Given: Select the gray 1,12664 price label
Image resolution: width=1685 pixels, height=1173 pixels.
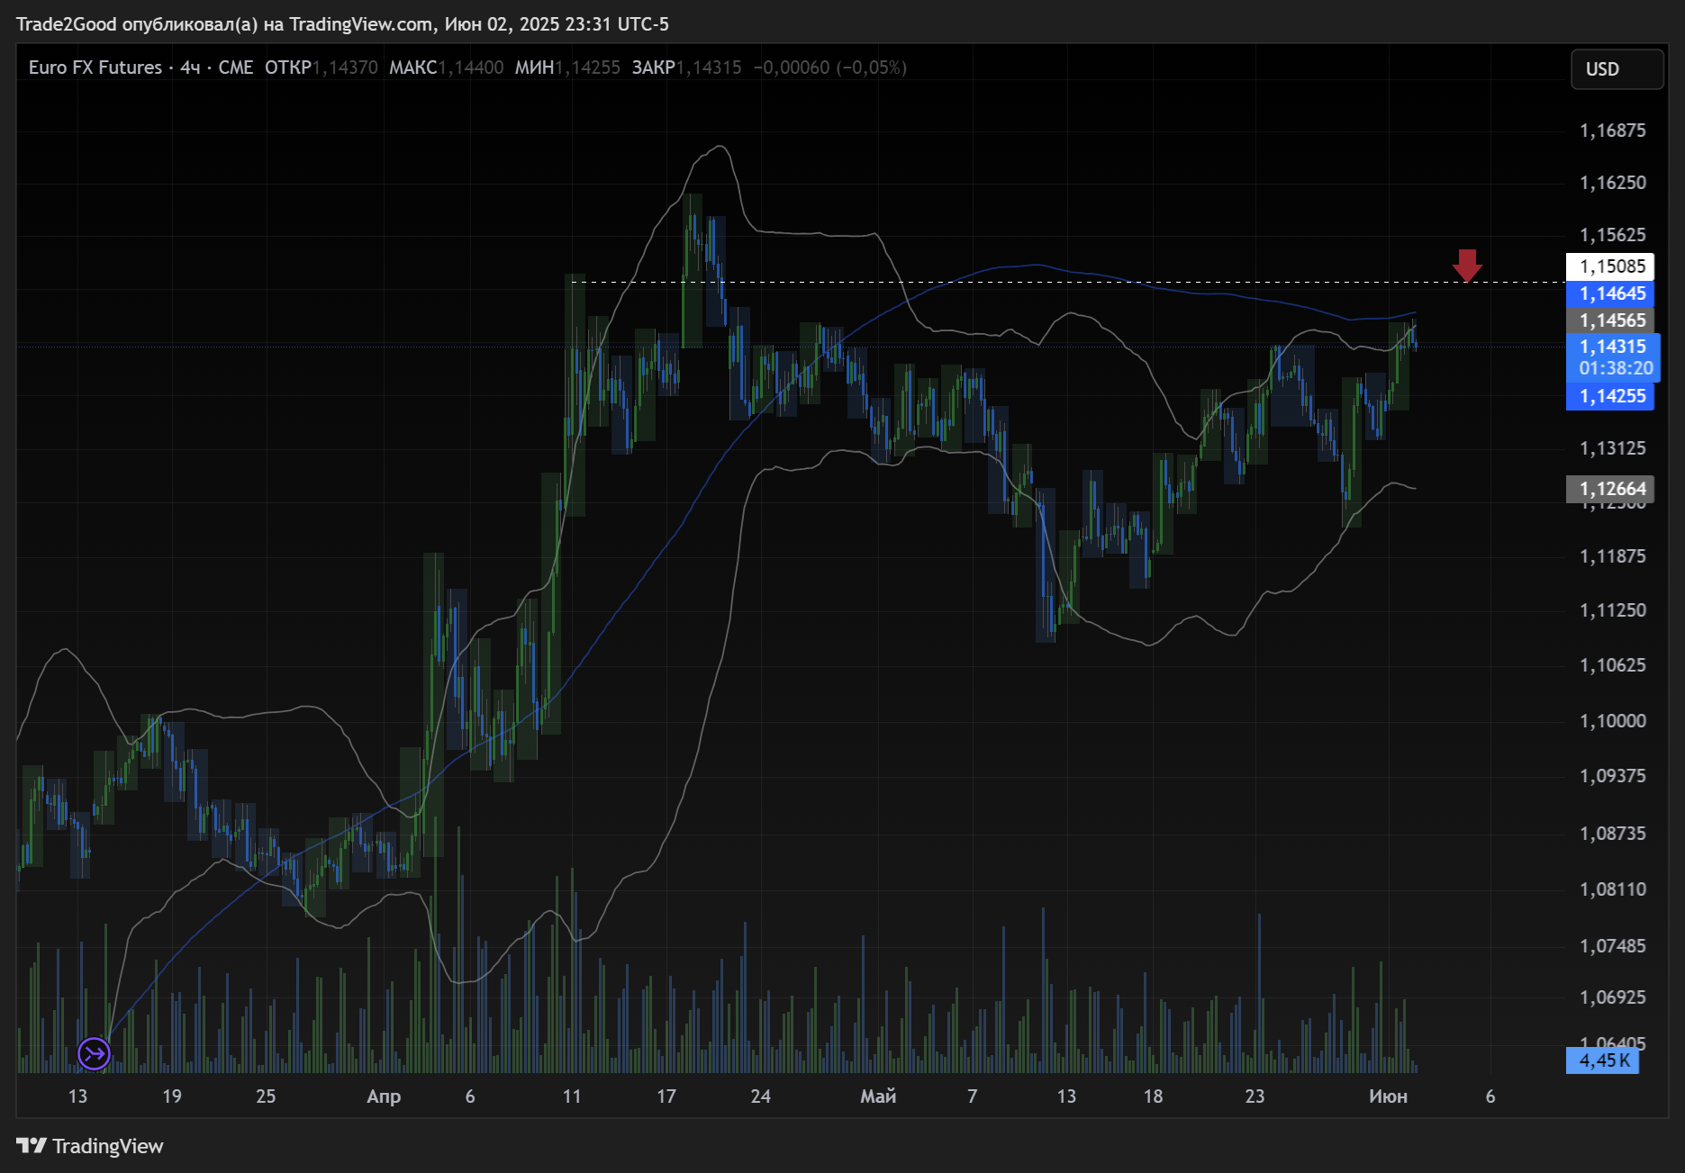Looking at the screenshot, I should [x=1611, y=489].
